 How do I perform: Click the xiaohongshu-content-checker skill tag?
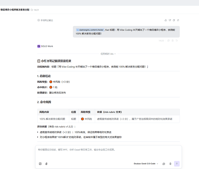(x=90, y=30)
